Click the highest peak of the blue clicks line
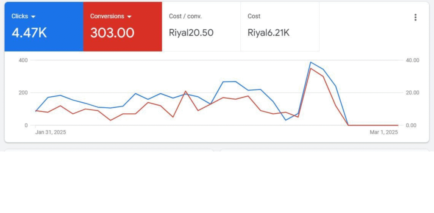 coord(311,62)
